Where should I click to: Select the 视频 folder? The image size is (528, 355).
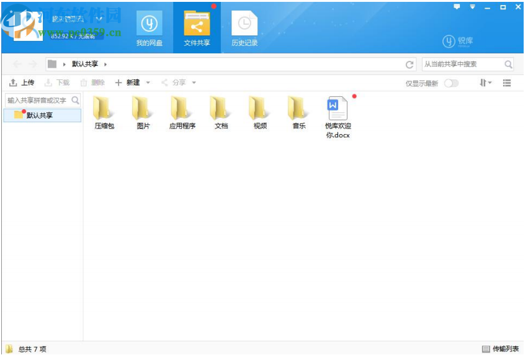point(261,113)
